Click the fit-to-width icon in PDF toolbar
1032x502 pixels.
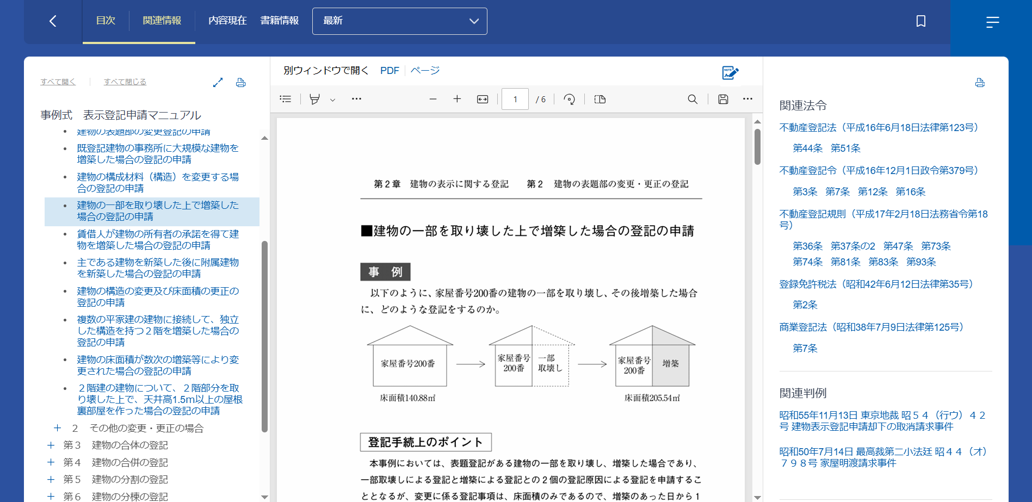483,99
